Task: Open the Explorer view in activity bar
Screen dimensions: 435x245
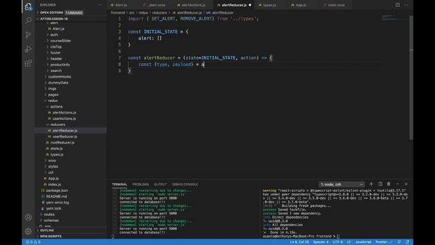Action: pyautogui.click(x=28, y=6)
